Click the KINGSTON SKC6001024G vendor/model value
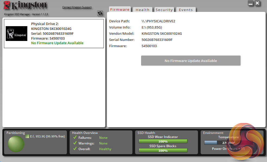 (x=162, y=33)
